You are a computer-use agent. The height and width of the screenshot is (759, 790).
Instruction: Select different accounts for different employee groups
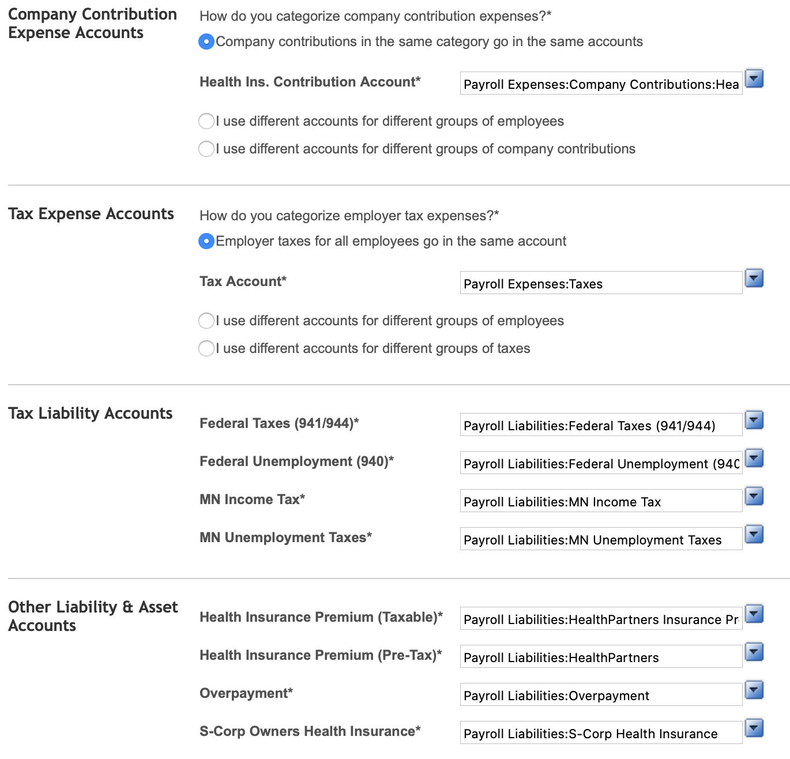click(206, 121)
